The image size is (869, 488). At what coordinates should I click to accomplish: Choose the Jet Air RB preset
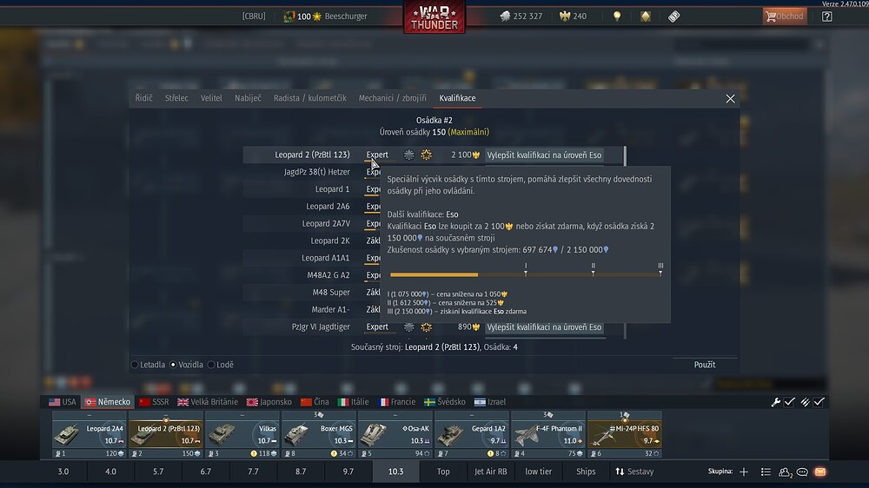tap(490, 472)
